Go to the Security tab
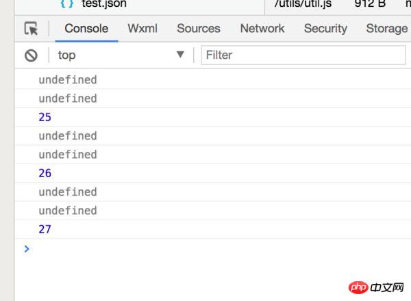 pyautogui.click(x=325, y=28)
